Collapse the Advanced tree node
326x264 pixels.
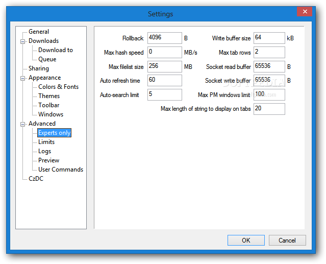coord(22,124)
